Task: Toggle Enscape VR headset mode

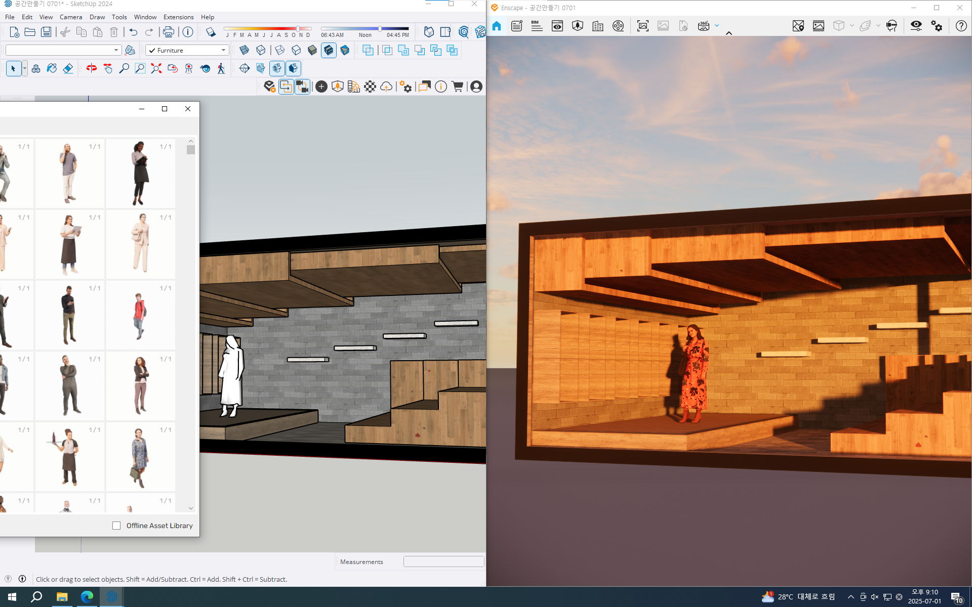Action: tap(892, 26)
